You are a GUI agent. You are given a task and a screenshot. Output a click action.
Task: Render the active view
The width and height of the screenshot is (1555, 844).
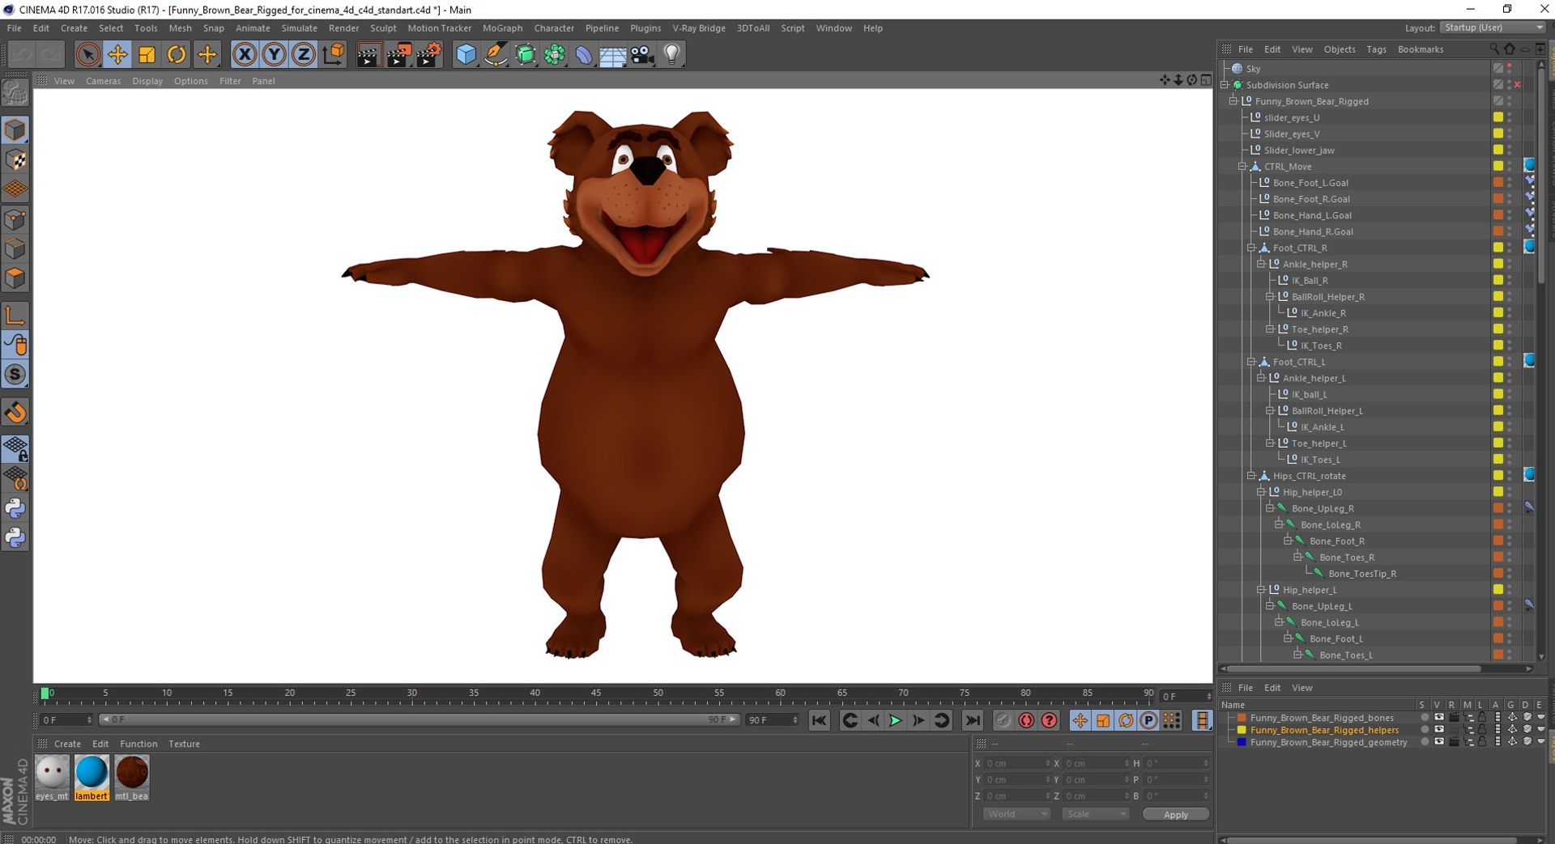click(369, 55)
